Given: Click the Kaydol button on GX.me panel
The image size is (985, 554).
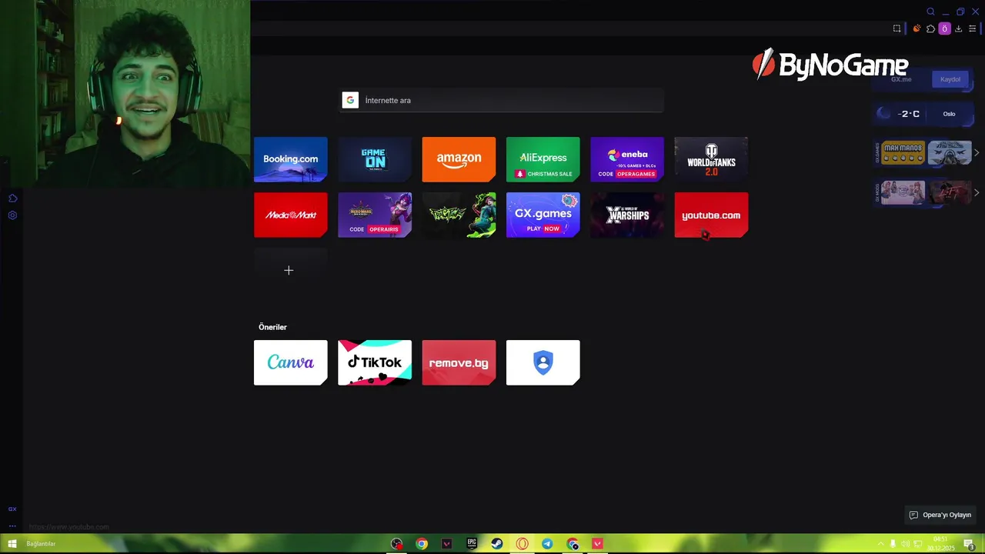Looking at the screenshot, I should pyautogui.click(x=950, y=79).
